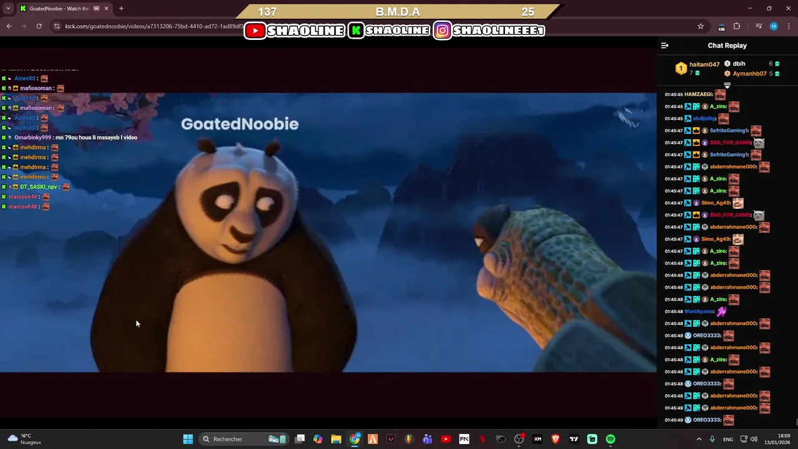Viewport: 798px width, 449px height.
Task: Open the Windows Start menu
Action: pyautogui.click(x=188, y=439)
